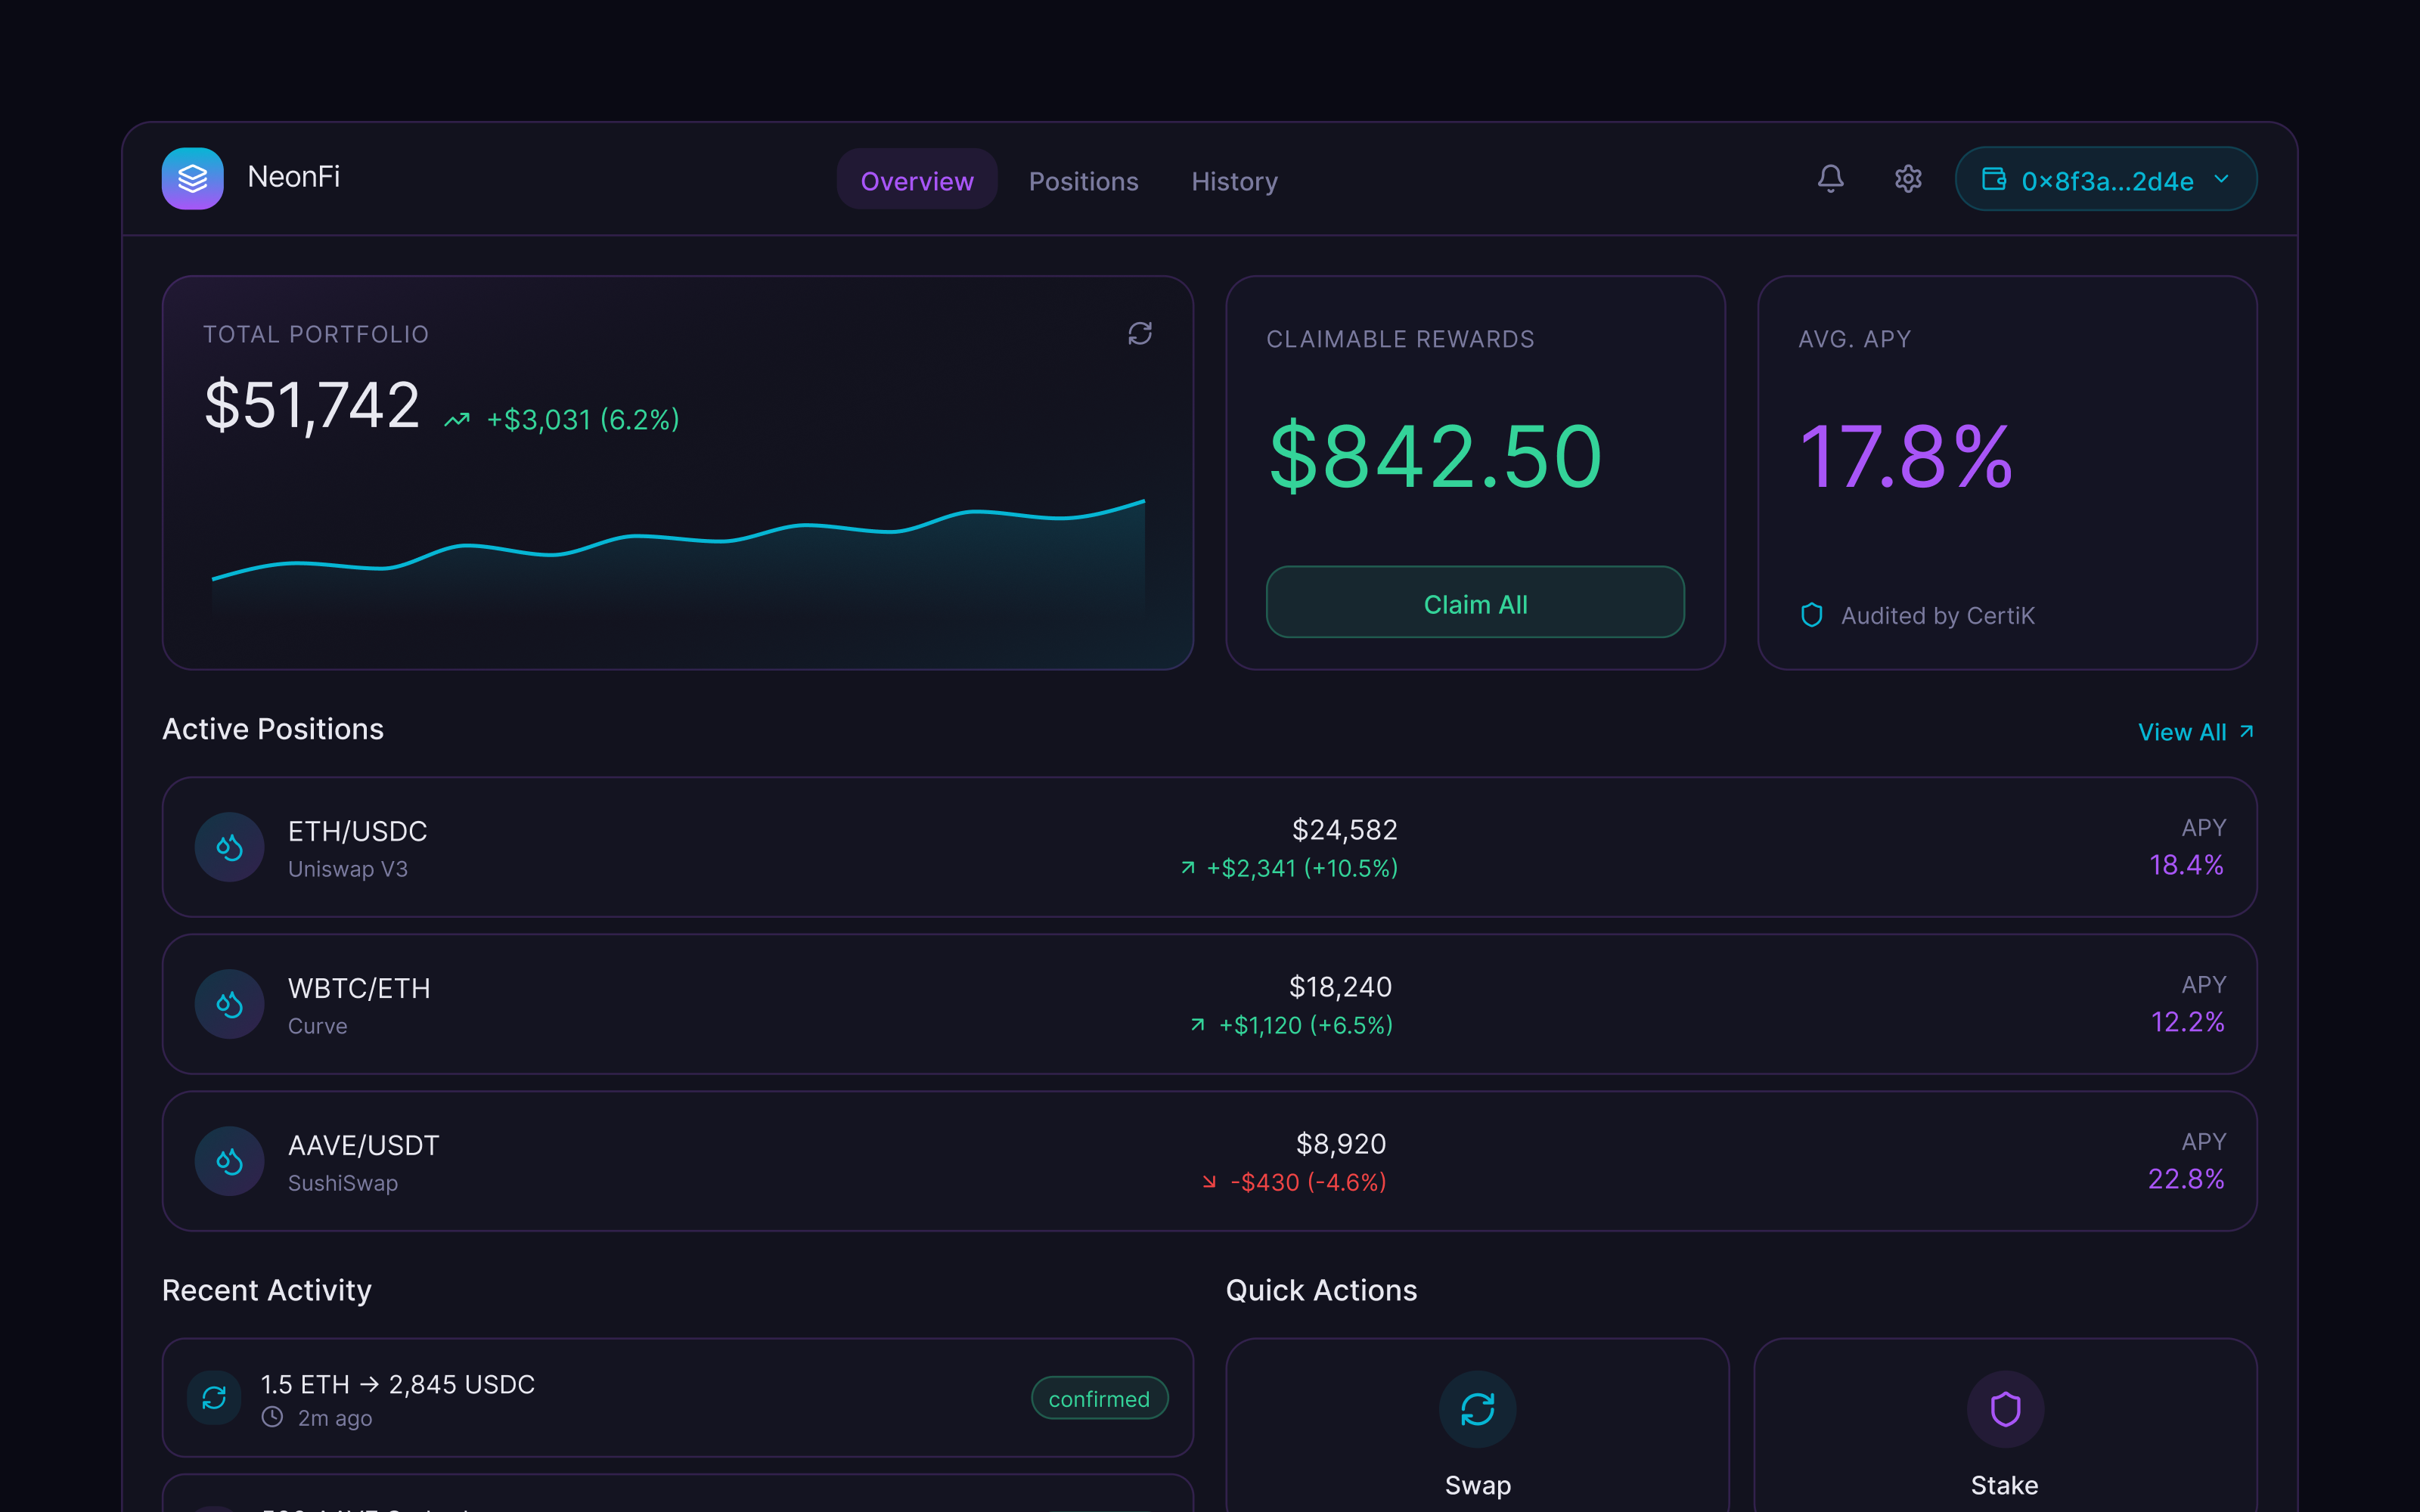
Task: Click the ETH/USDC droplet pool icon
Action: coord(229,847)
